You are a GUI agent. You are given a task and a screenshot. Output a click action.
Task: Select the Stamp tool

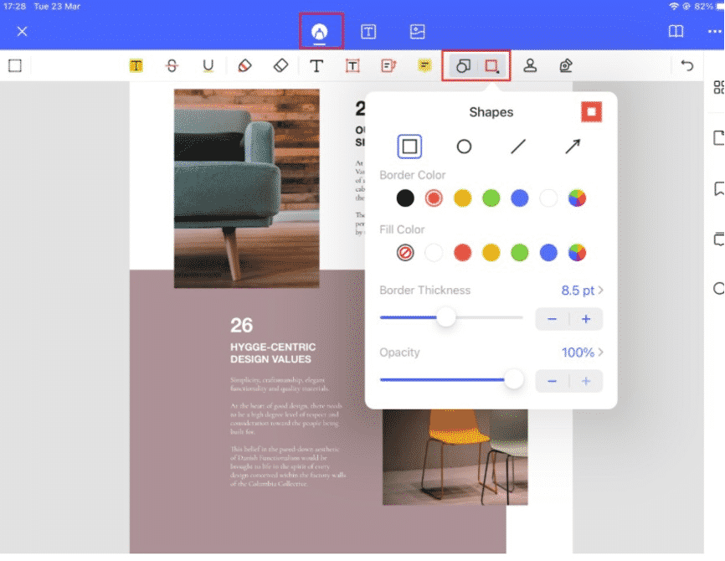coord(566,64)
